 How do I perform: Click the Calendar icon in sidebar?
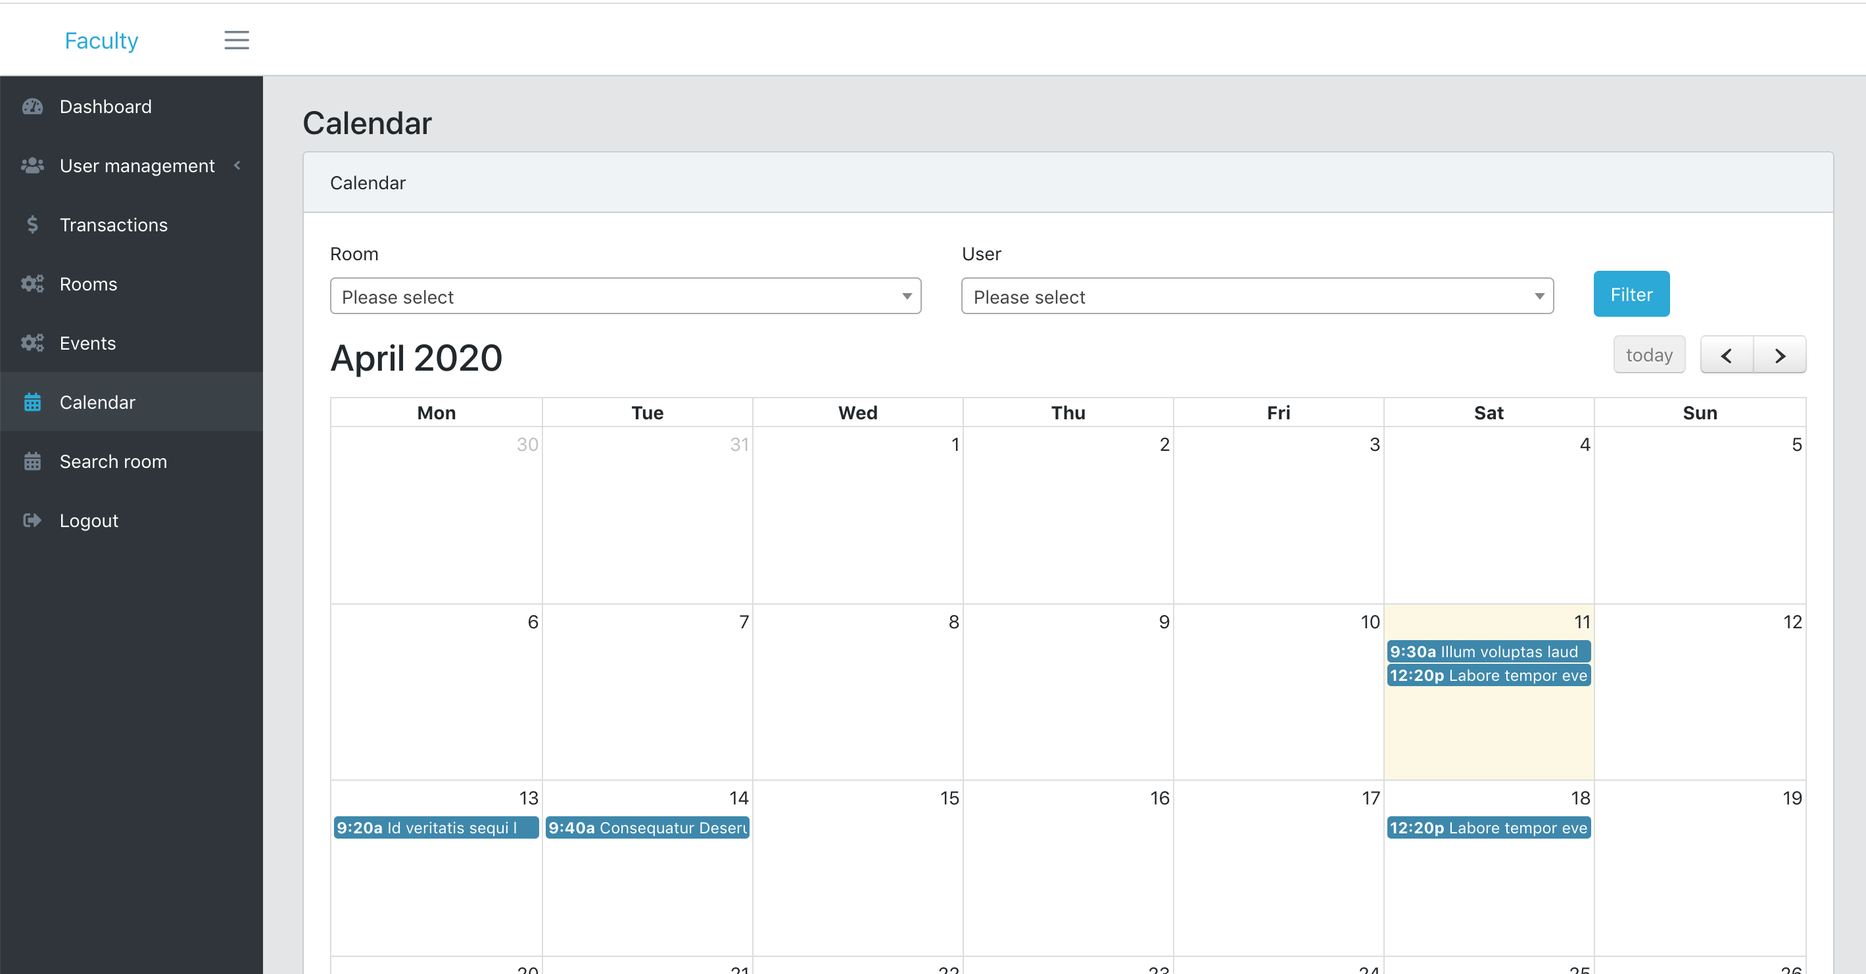point(34,402)
